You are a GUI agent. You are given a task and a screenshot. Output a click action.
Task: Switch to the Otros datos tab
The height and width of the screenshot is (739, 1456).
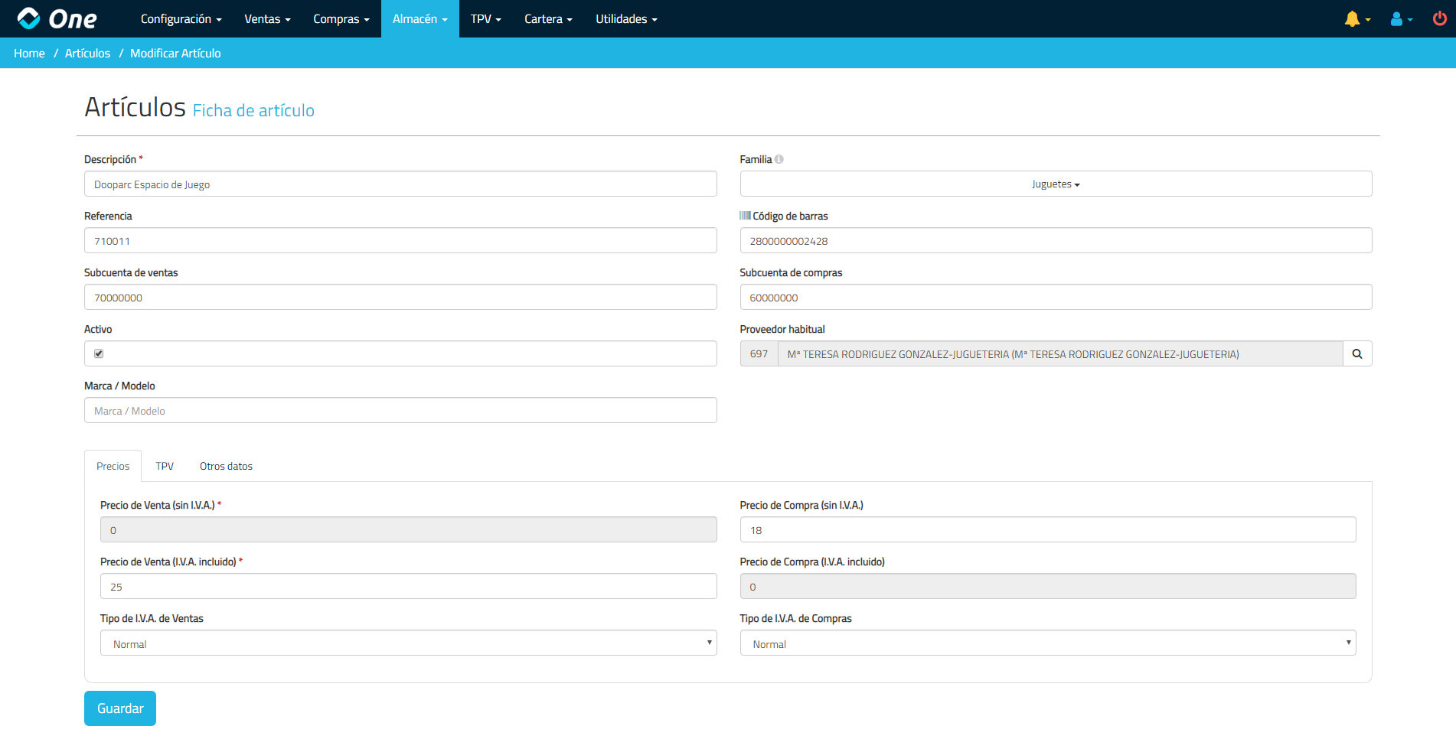tap(226, 466)
